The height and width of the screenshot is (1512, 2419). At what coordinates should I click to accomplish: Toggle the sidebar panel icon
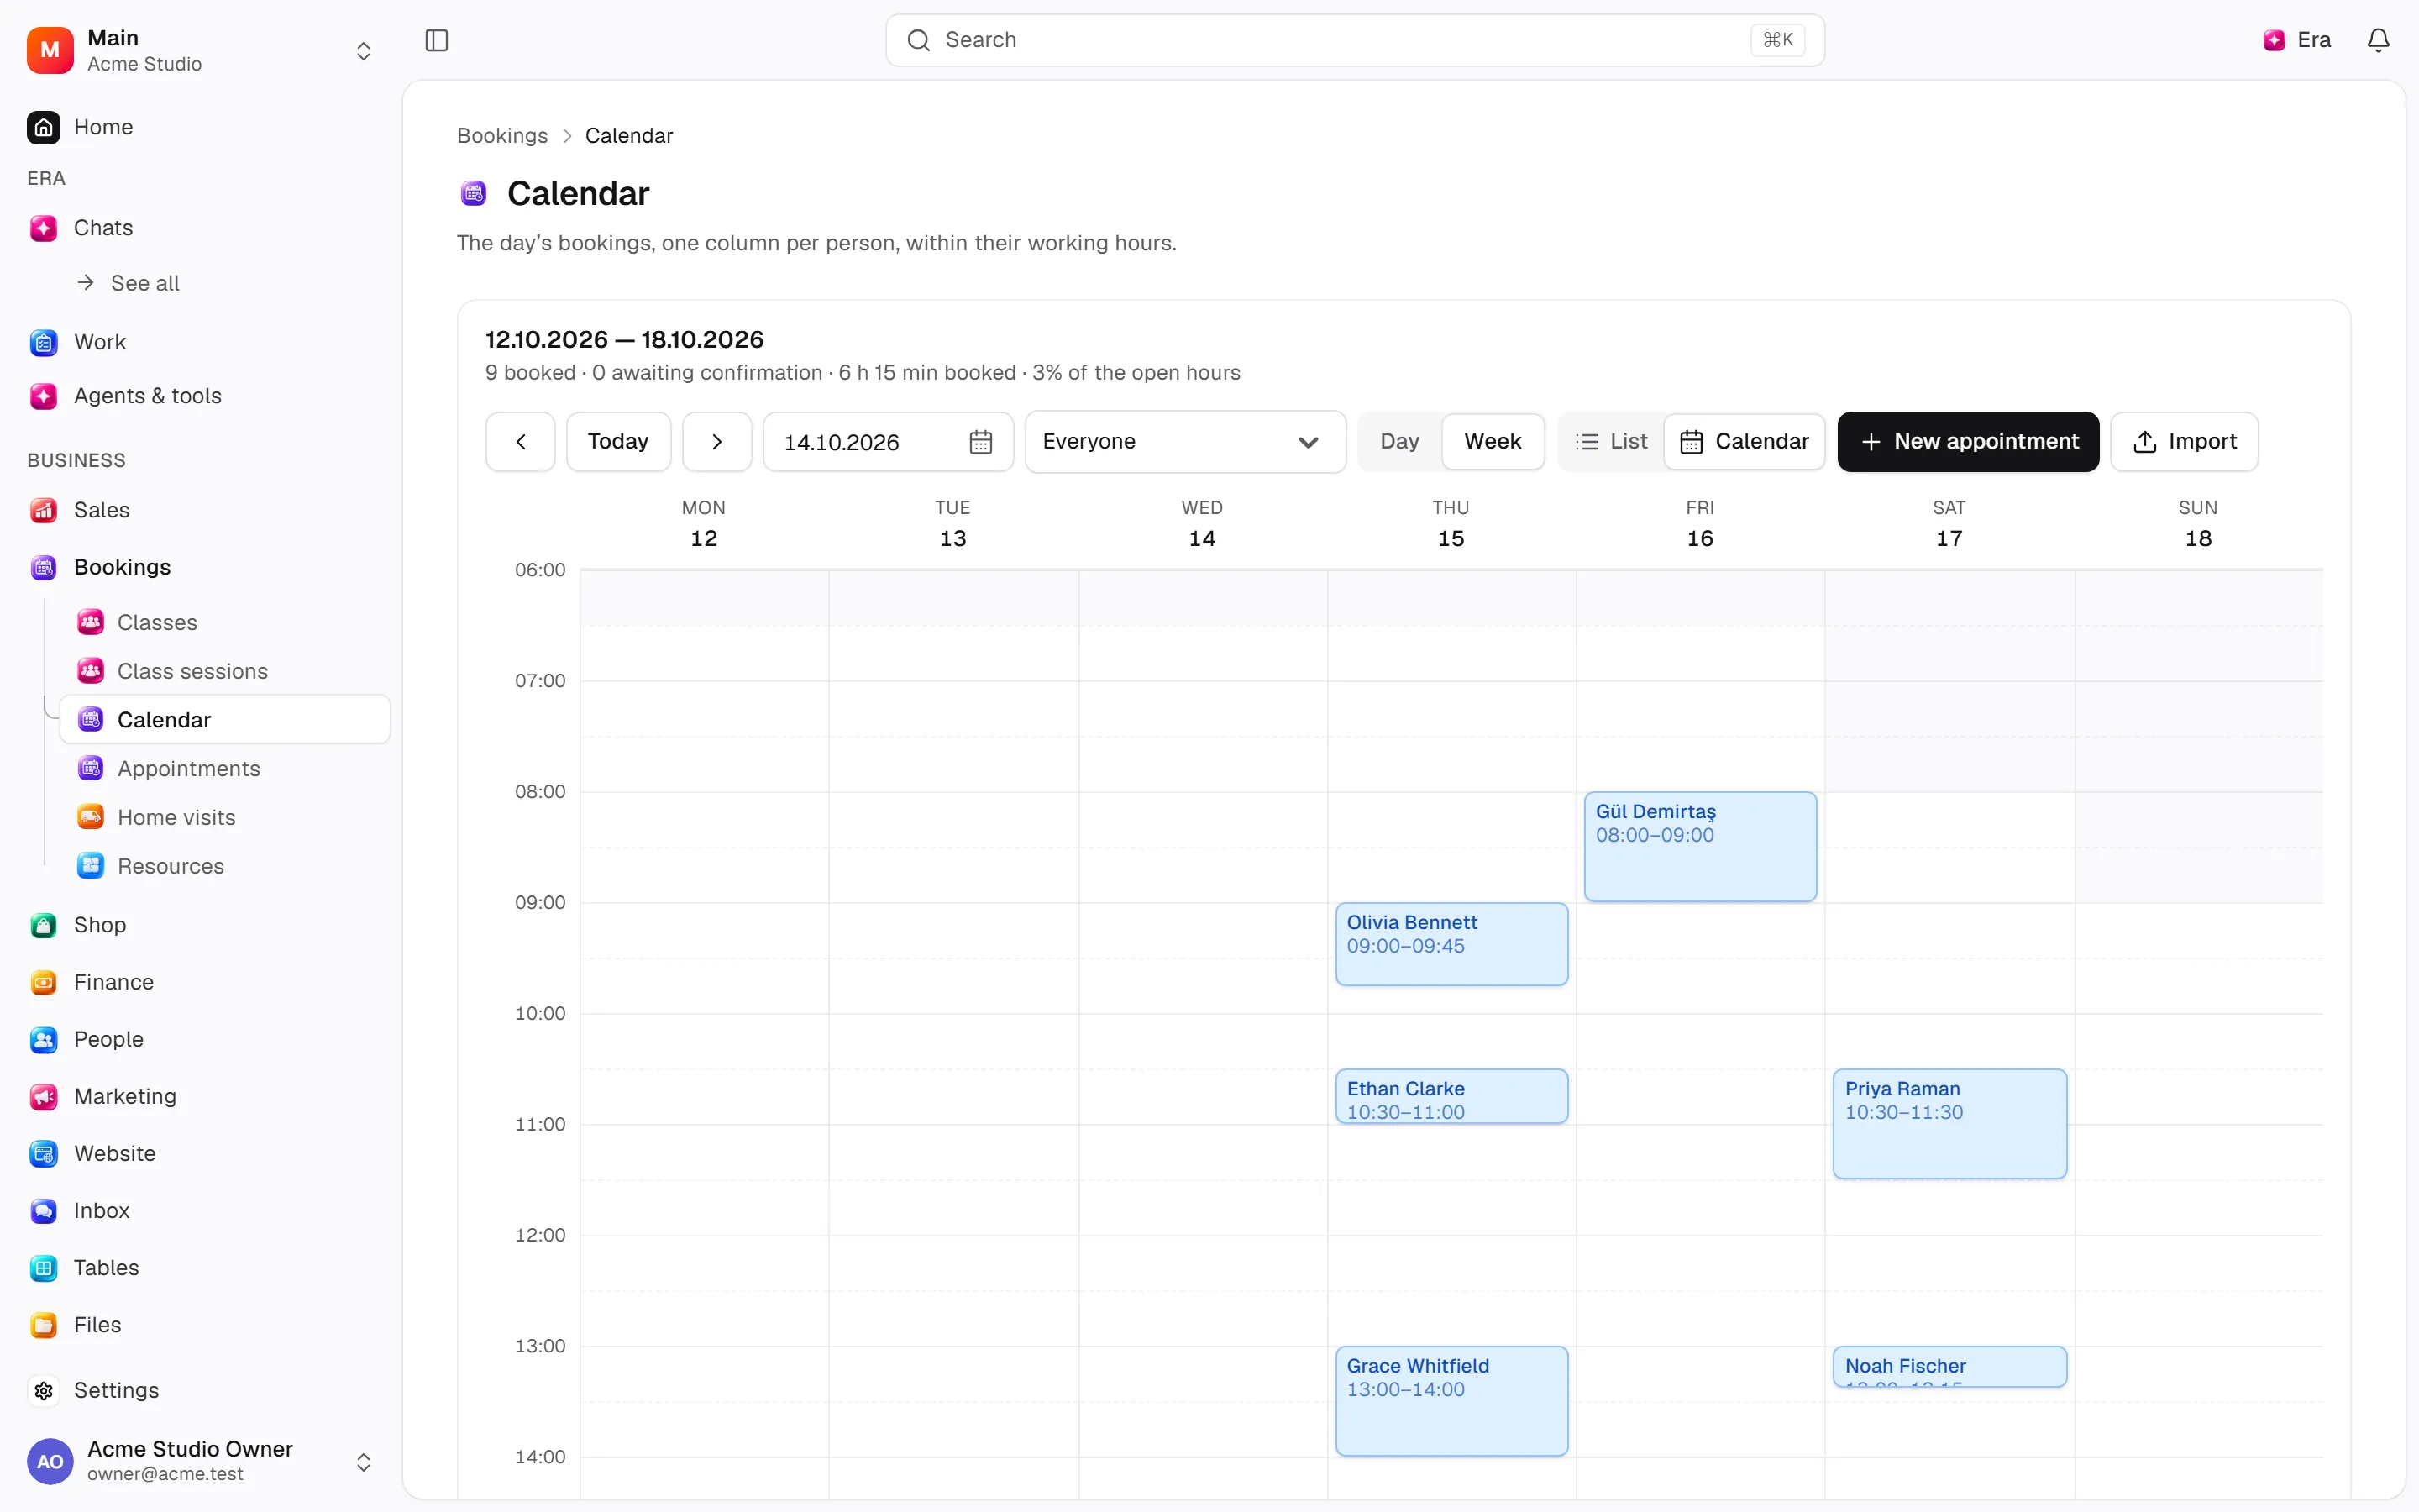437,40
